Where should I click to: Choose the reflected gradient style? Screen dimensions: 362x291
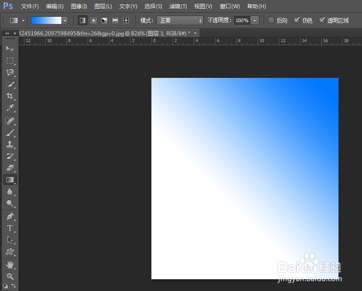(115, 20)
